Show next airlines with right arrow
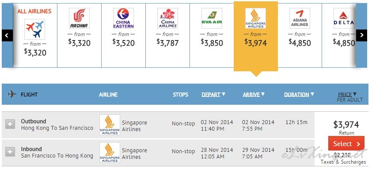This screenshot has height=169, width=372. pyautogui.click(x=361, y=35)
